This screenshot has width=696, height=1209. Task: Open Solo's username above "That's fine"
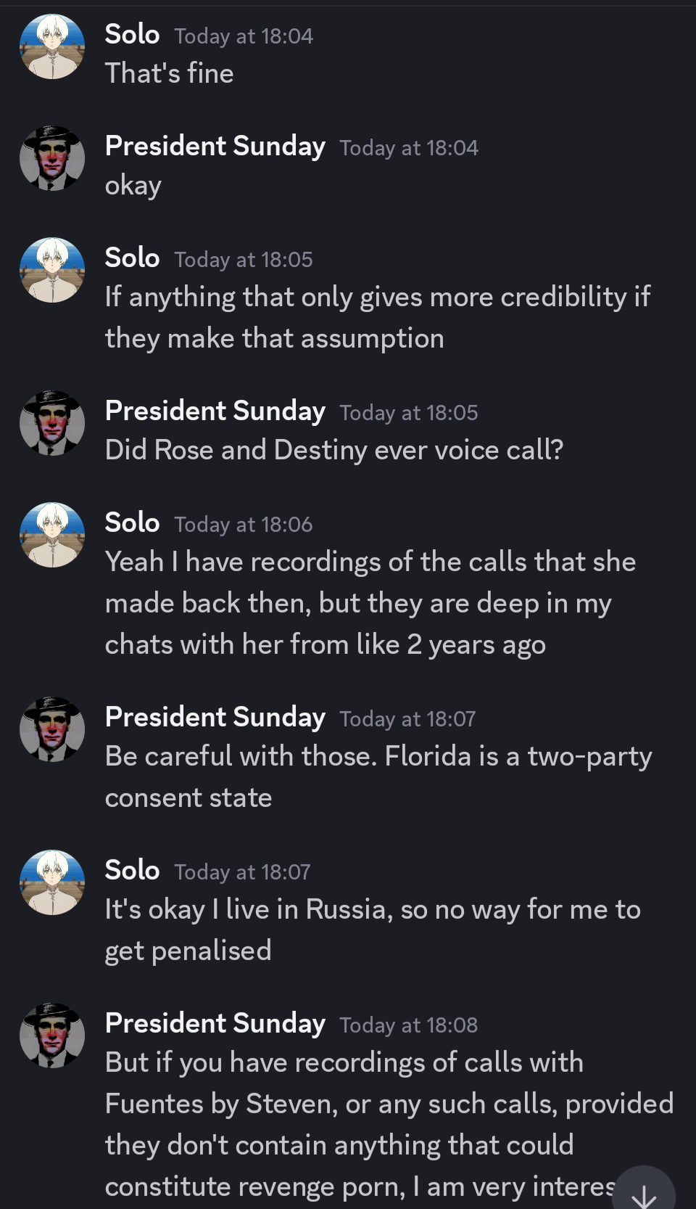click(132, 34)
